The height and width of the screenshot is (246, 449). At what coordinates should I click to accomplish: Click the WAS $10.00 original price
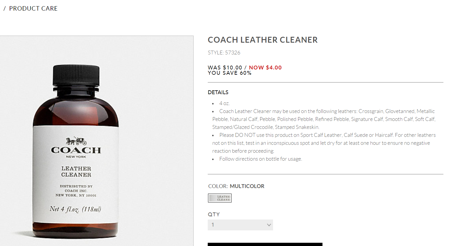coord(225,68)
